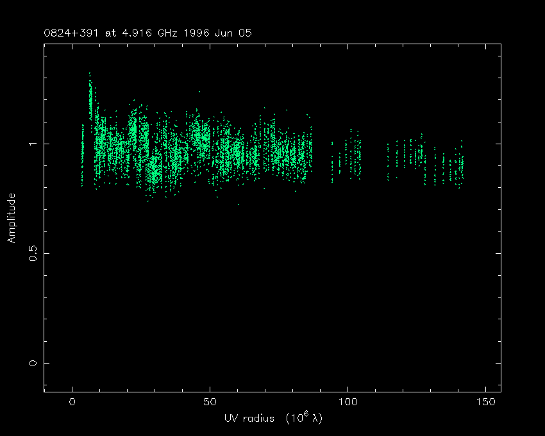Click the dense data cluster near UV radius 30

[x=153, y=170]
